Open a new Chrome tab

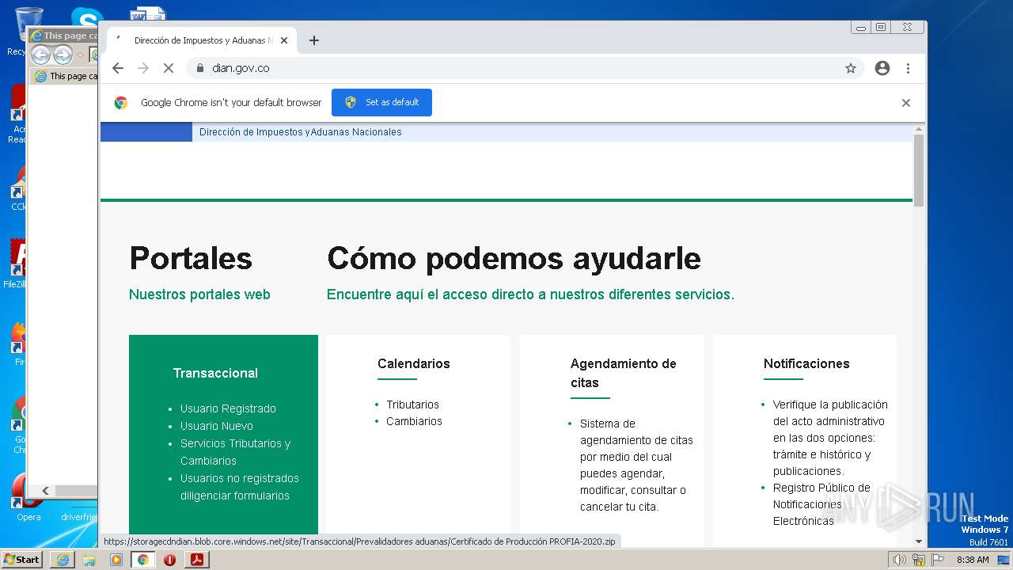[x=314, y=40]
